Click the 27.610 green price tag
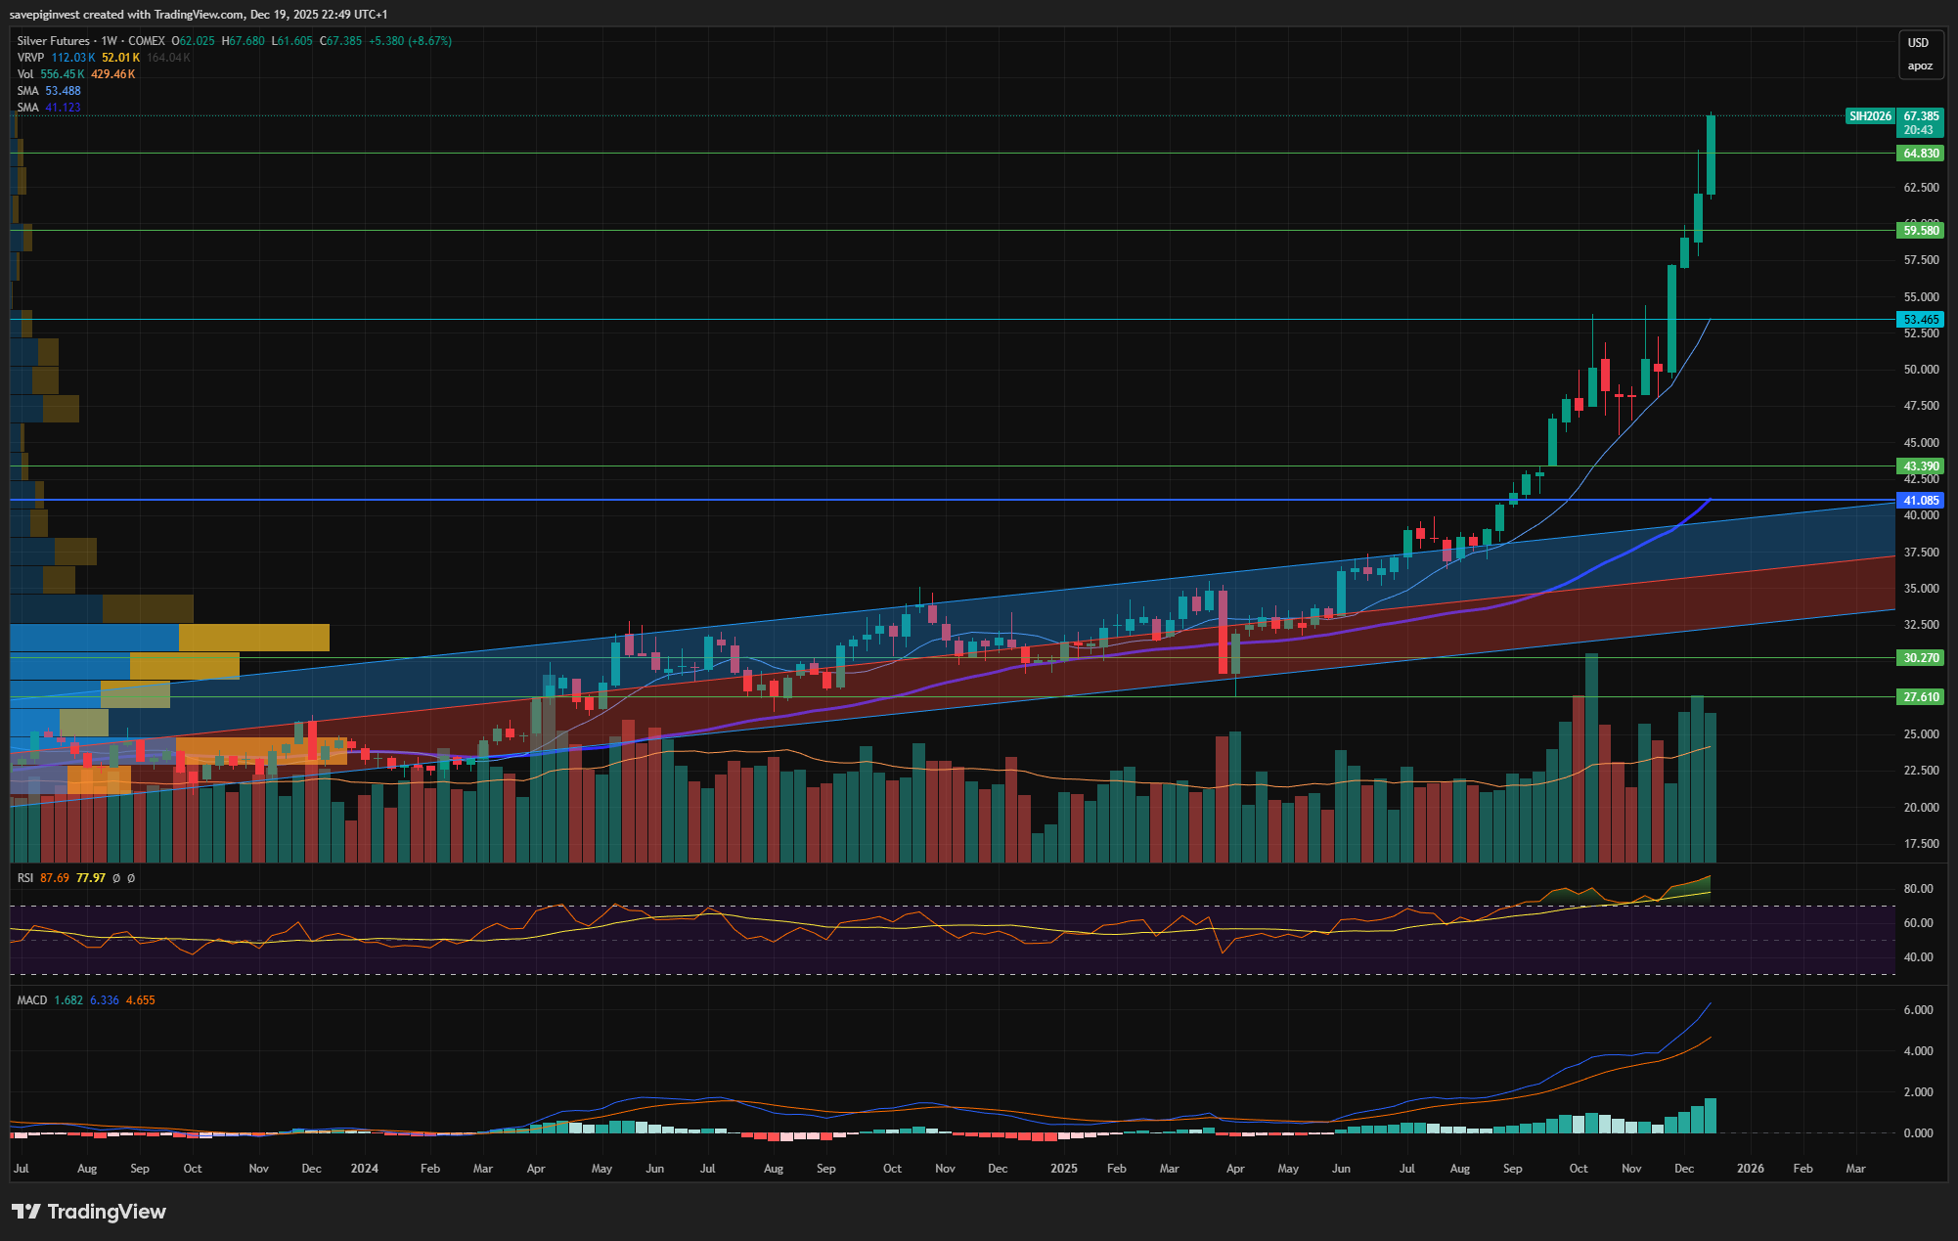1958x1241 pixels. pyautogui.click(x=1920, y=697)
